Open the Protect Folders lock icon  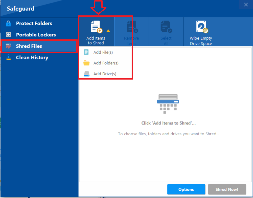(x=8, y=23)
